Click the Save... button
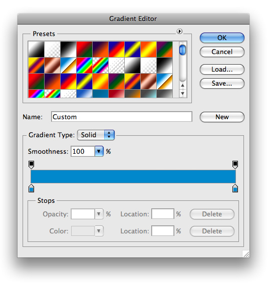 click(222, 84)
